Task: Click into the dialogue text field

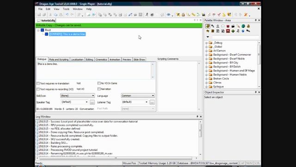Action: click(x=94, y=71)
